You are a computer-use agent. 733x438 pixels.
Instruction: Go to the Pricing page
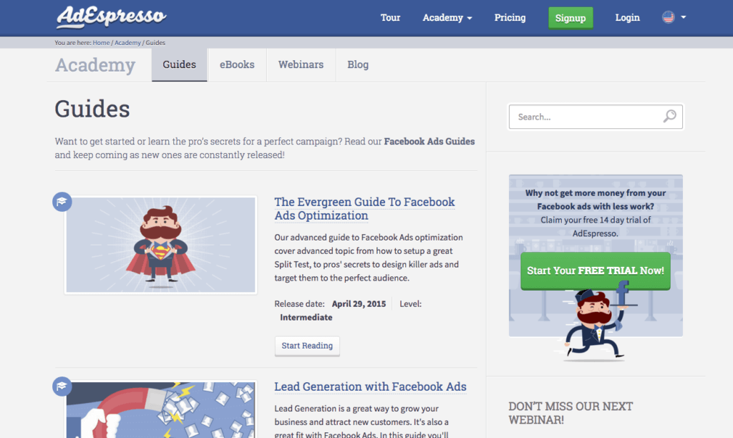point(510,18)
